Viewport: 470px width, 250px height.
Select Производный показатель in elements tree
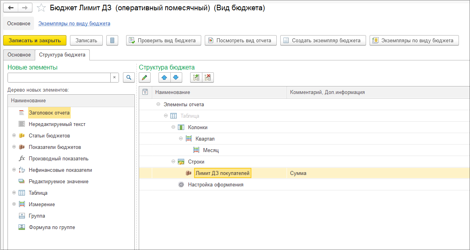(59, 158)
